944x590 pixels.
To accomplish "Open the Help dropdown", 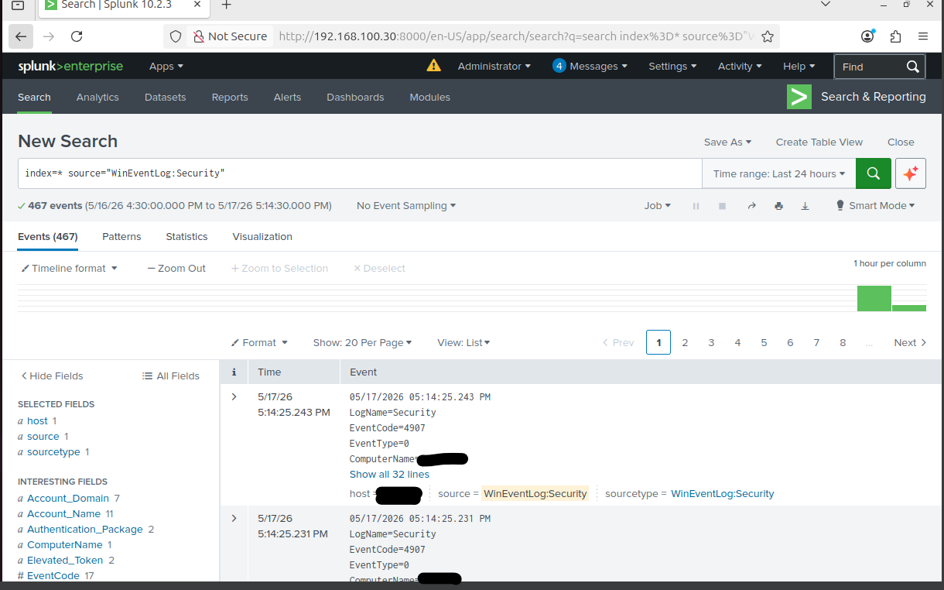I will (799, 67).
